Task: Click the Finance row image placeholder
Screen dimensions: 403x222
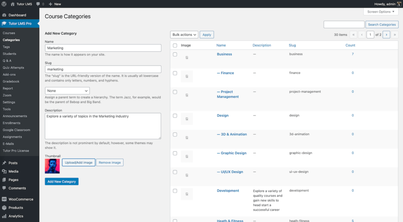Action: [x=187, y=77]
